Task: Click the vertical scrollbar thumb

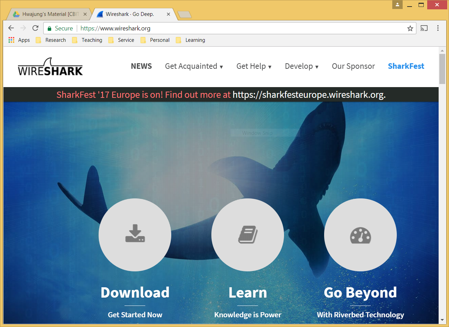Action: click(x=442, y=69)
